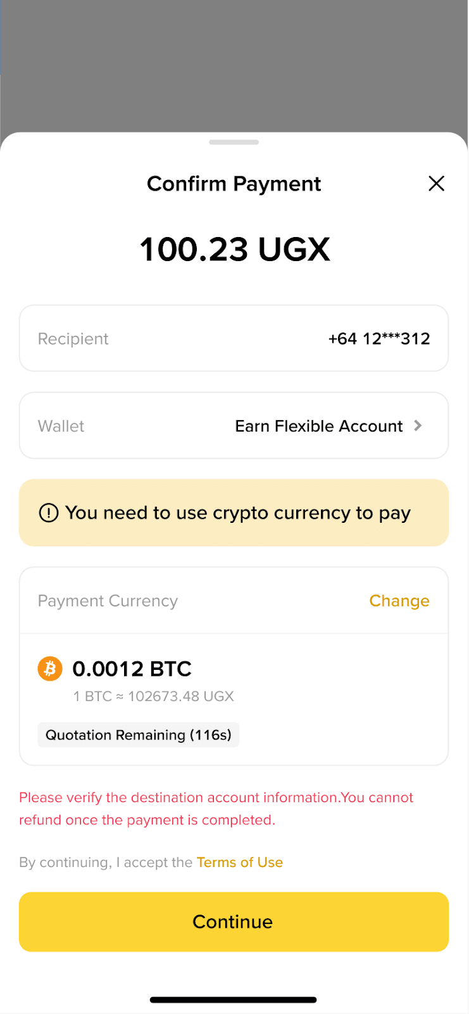
Task: Tap the exclamation info icon in warning banner
Action: [49, 513]
